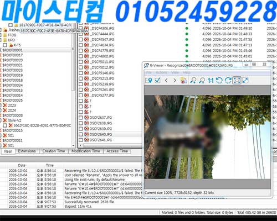Click the R-Viewer title bar app icon
Viewport: 277px width, 221px height.
click(146, 65)
